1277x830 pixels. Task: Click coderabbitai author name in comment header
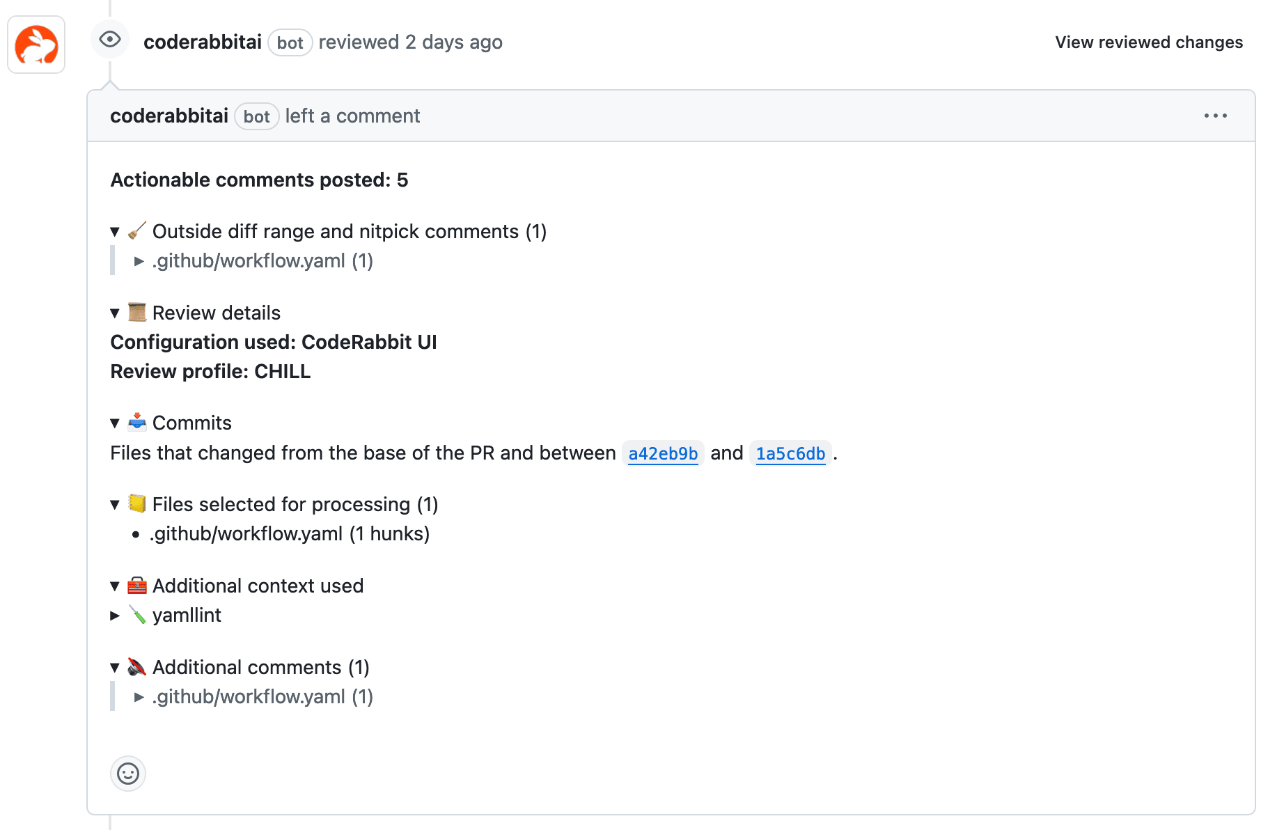point(169,116)
